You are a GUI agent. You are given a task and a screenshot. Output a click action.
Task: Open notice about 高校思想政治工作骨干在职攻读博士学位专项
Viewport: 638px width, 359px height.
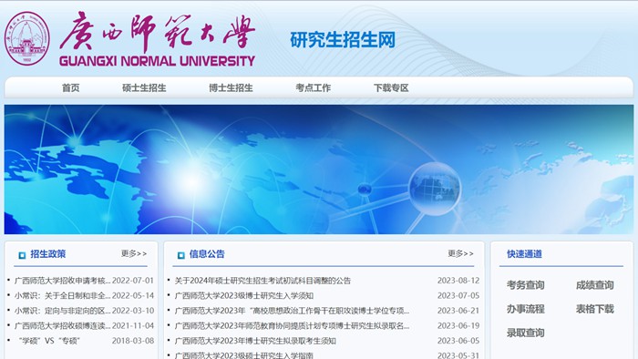[292, 311]
